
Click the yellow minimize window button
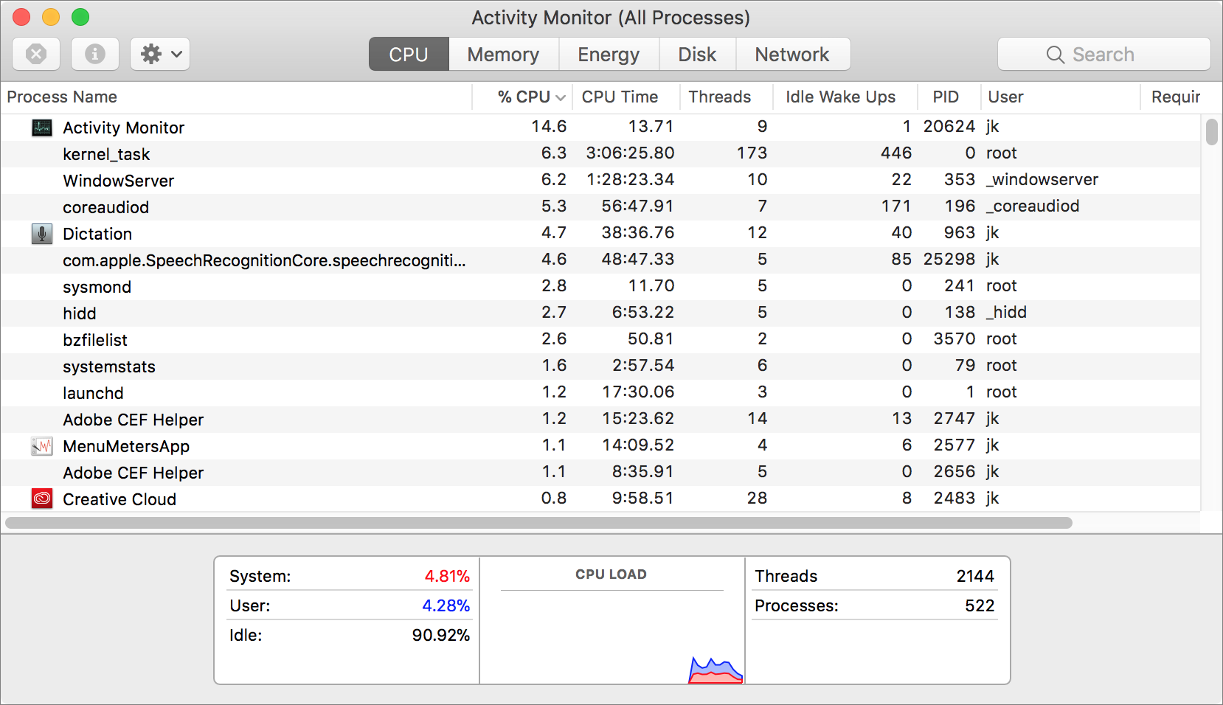(51, 17)
